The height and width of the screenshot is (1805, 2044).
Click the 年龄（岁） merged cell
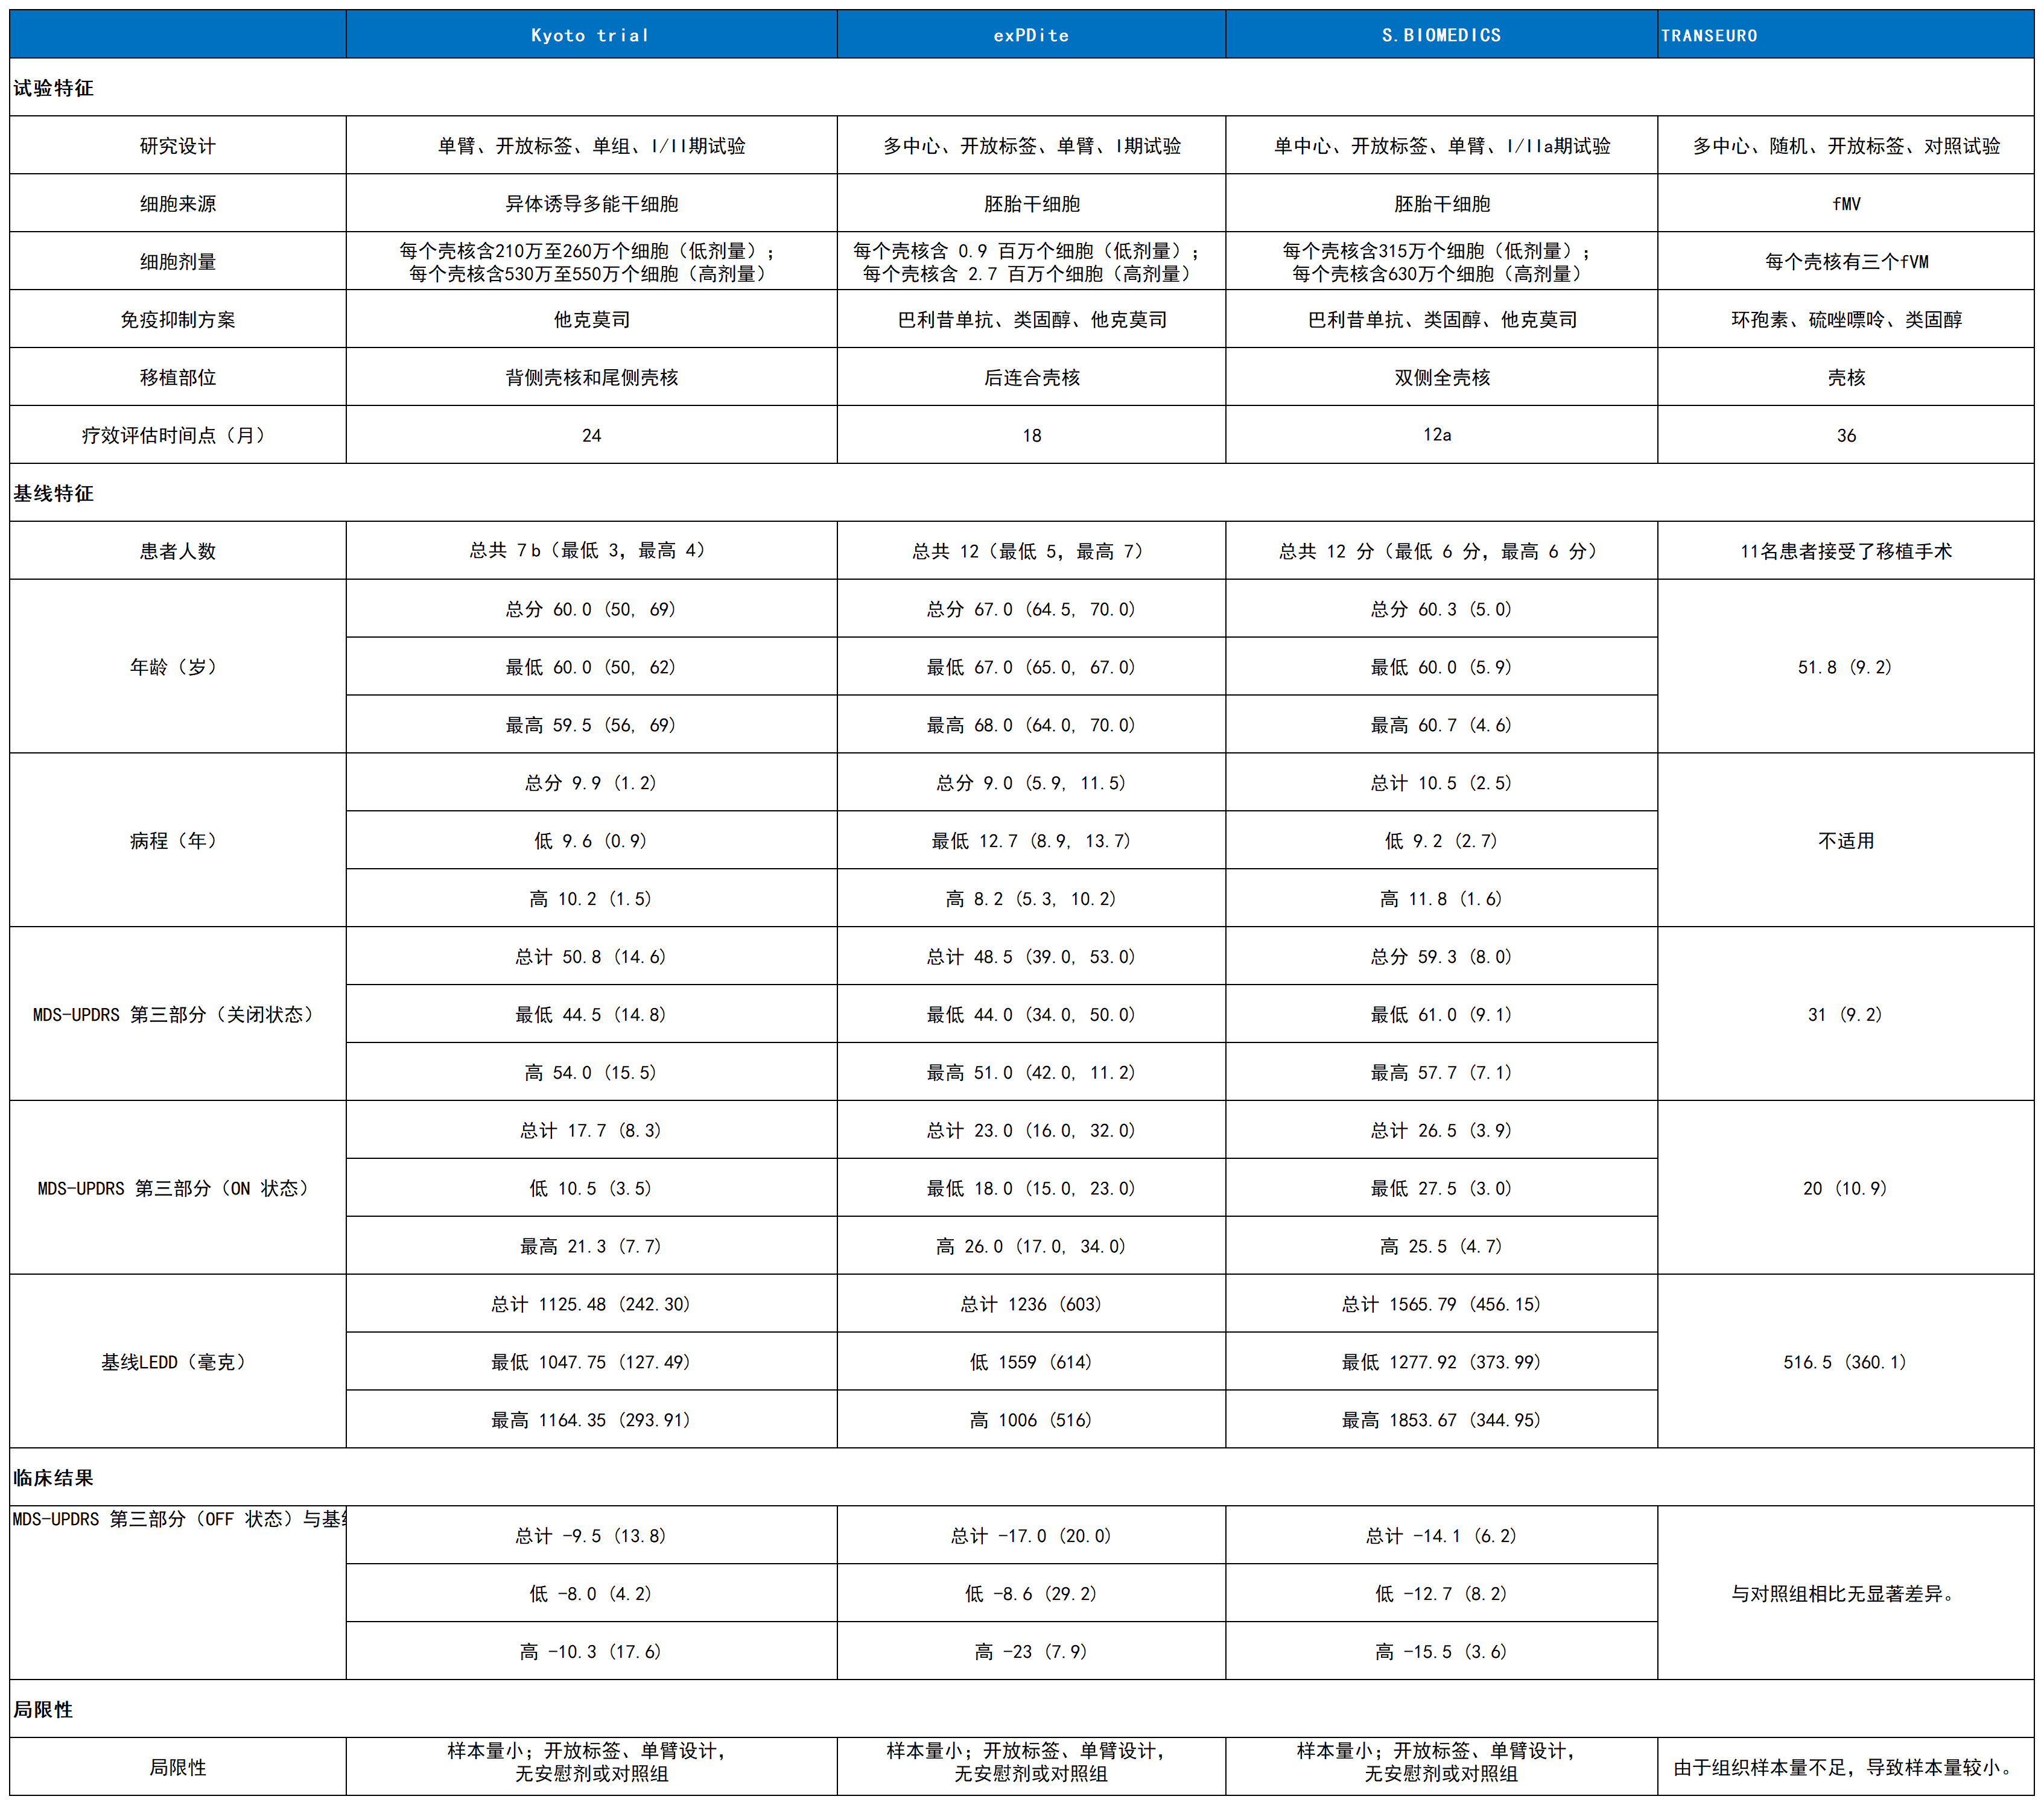click(x=178, y=667)
